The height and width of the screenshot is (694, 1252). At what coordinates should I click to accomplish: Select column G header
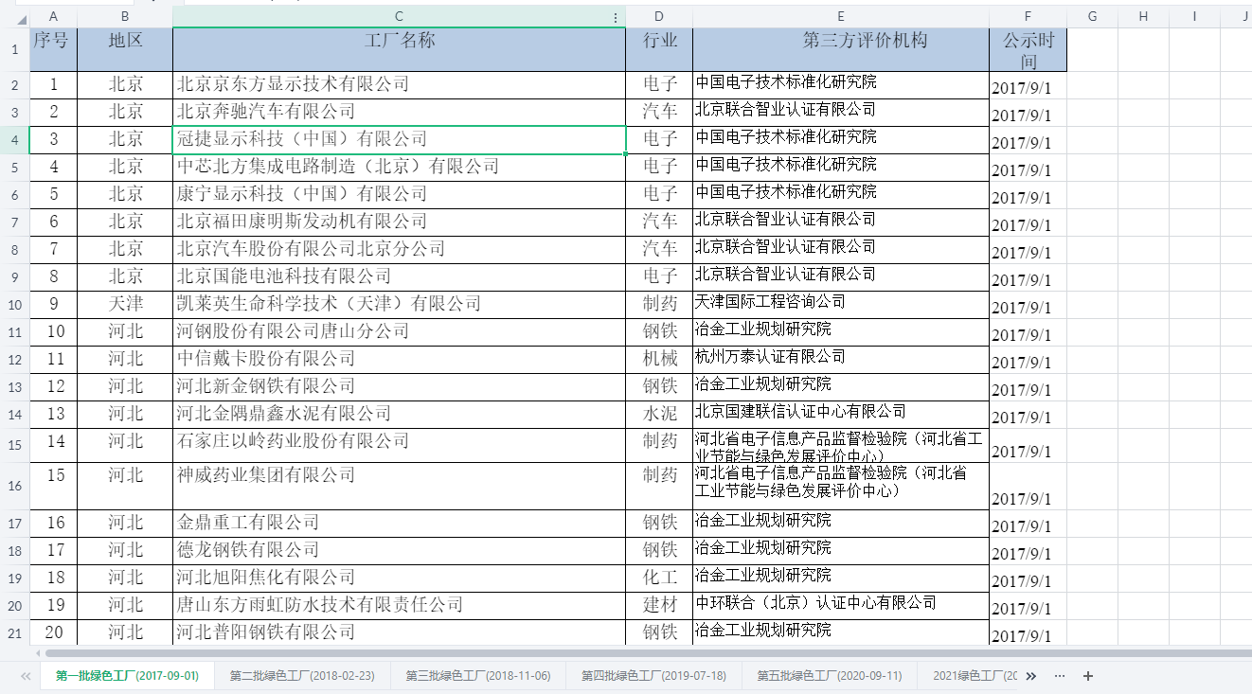pos(1093,16)
